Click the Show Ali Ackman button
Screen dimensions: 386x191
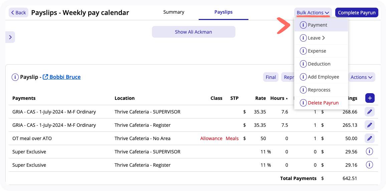coord(193,32)
